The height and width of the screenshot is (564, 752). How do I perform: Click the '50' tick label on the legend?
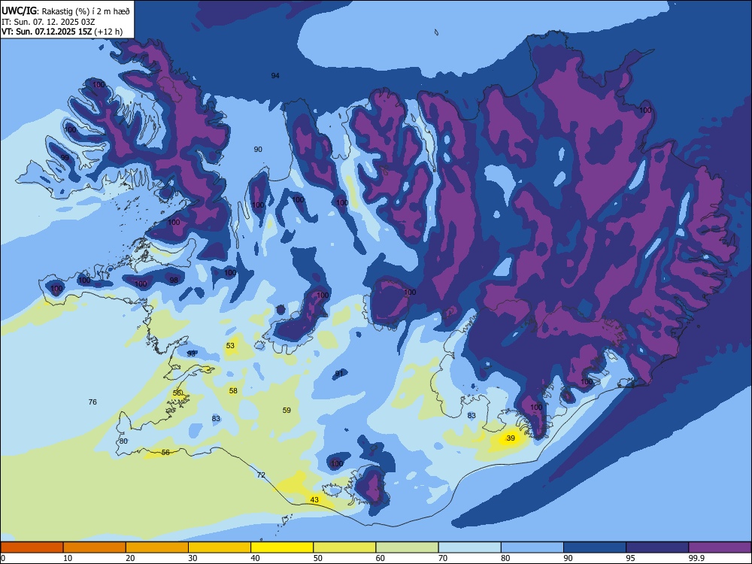pos(318,558)
